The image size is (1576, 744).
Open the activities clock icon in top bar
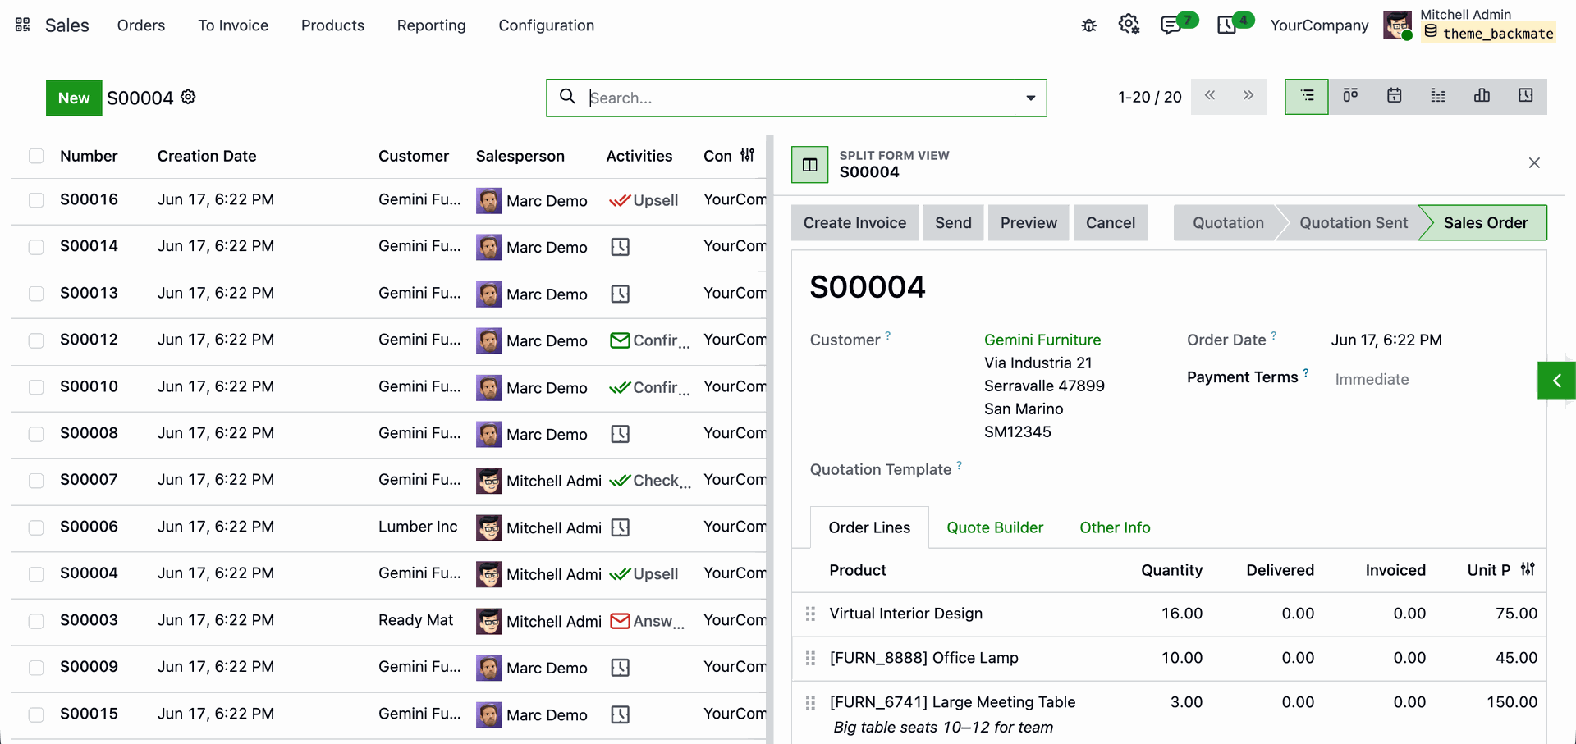point(1226,25)
